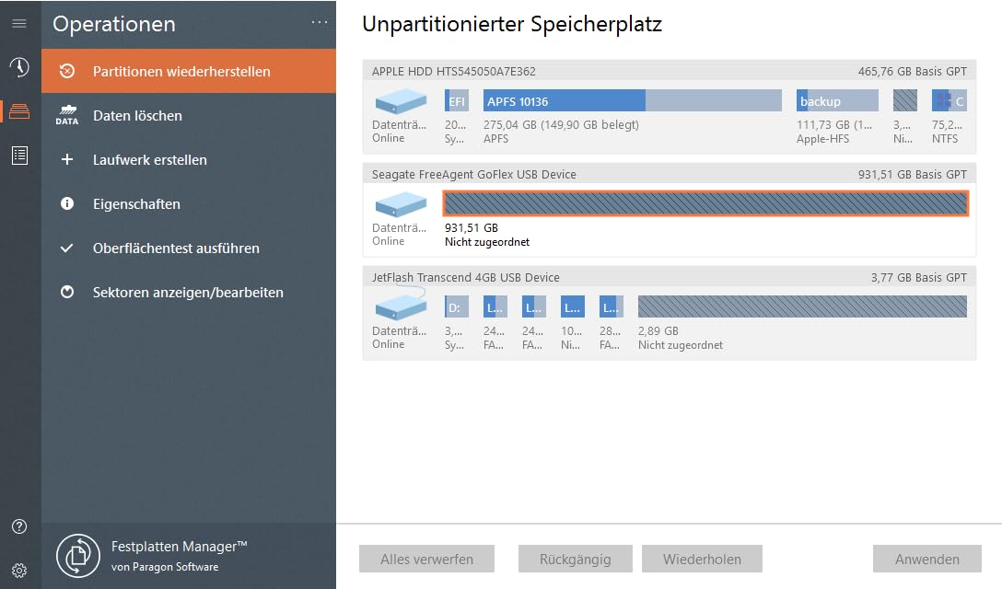Select the NTFS C partition block

click(x=949, y=101)
